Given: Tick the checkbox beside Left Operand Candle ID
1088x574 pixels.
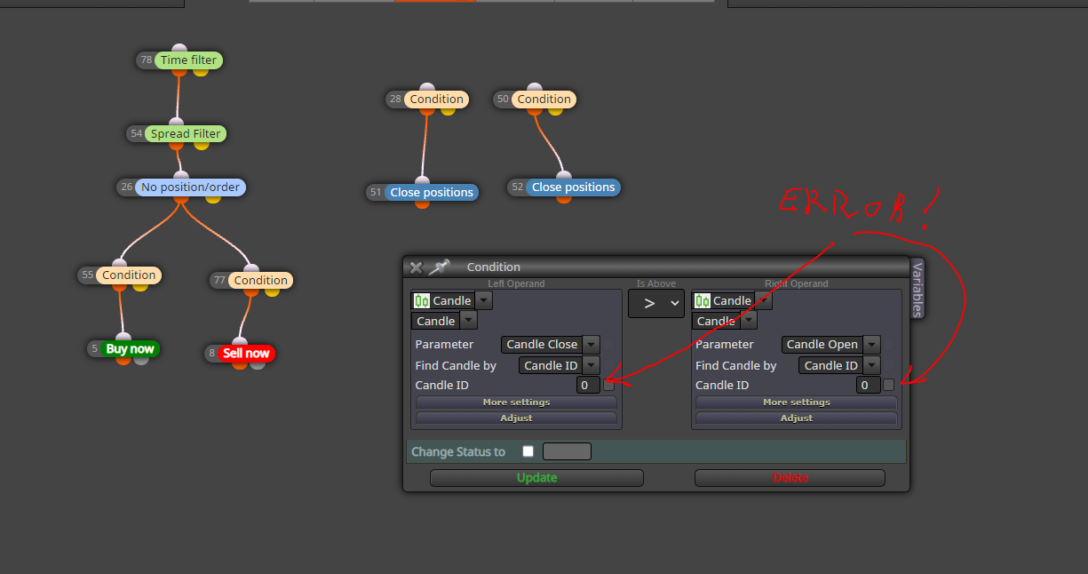Looking at the screenshot, I should point(608,385).
